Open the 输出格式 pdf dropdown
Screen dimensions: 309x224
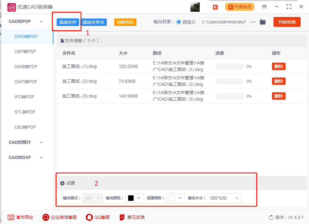coord(93,198)
